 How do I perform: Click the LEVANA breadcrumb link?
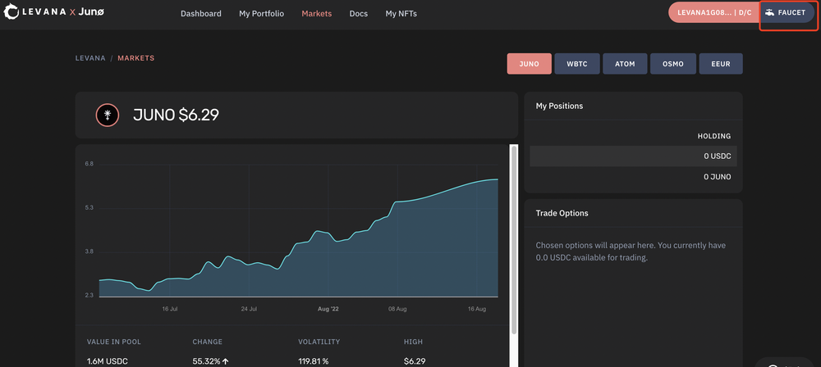(x=90, y=58)
